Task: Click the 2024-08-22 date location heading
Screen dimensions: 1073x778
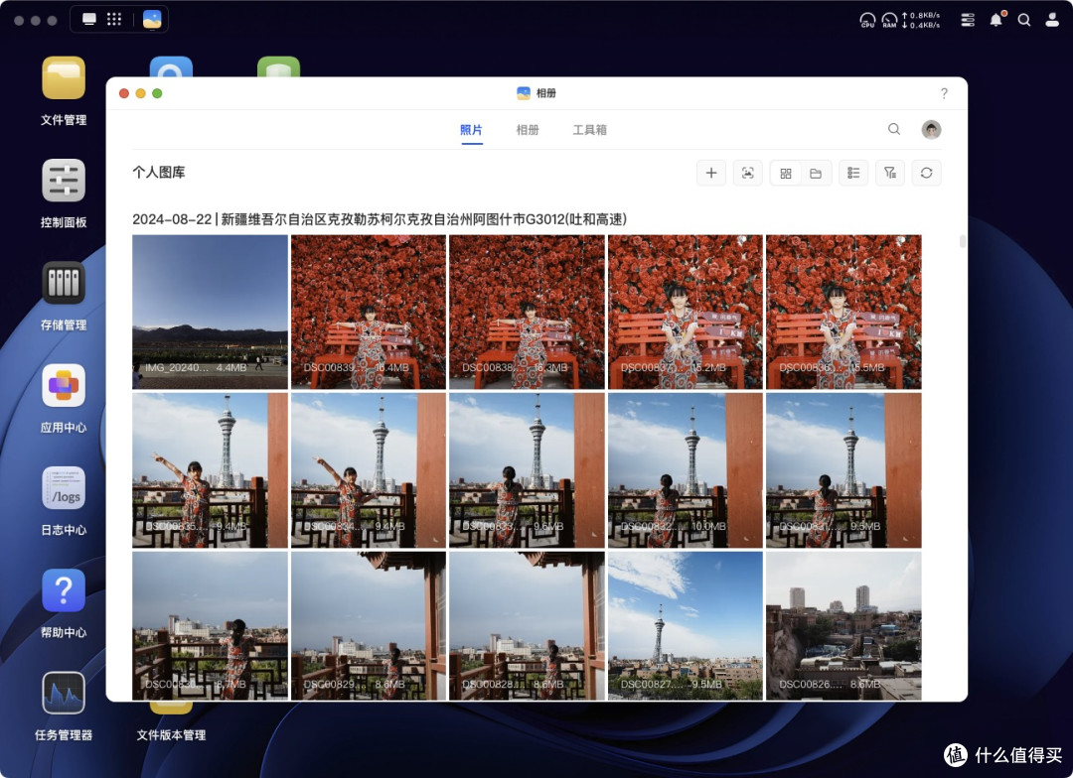Action: pyautogui.click(x=380, y=219)
